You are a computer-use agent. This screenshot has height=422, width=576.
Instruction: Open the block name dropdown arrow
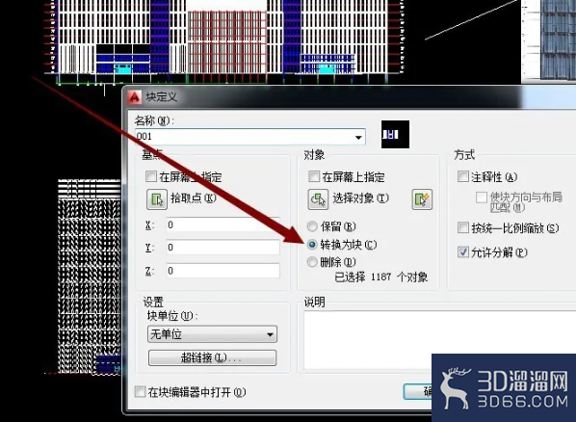point(358,137)
